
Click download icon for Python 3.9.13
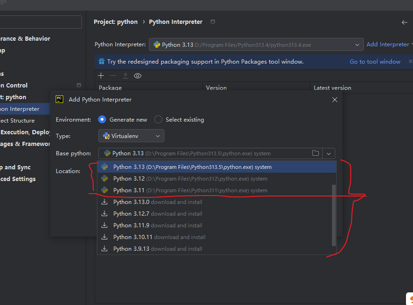104,248
